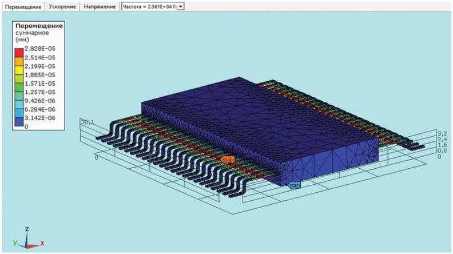The width and height of the screenshot is (453, 254).
Task: Select the orange 2,514E-05 legend swatch
Action: 20,58
